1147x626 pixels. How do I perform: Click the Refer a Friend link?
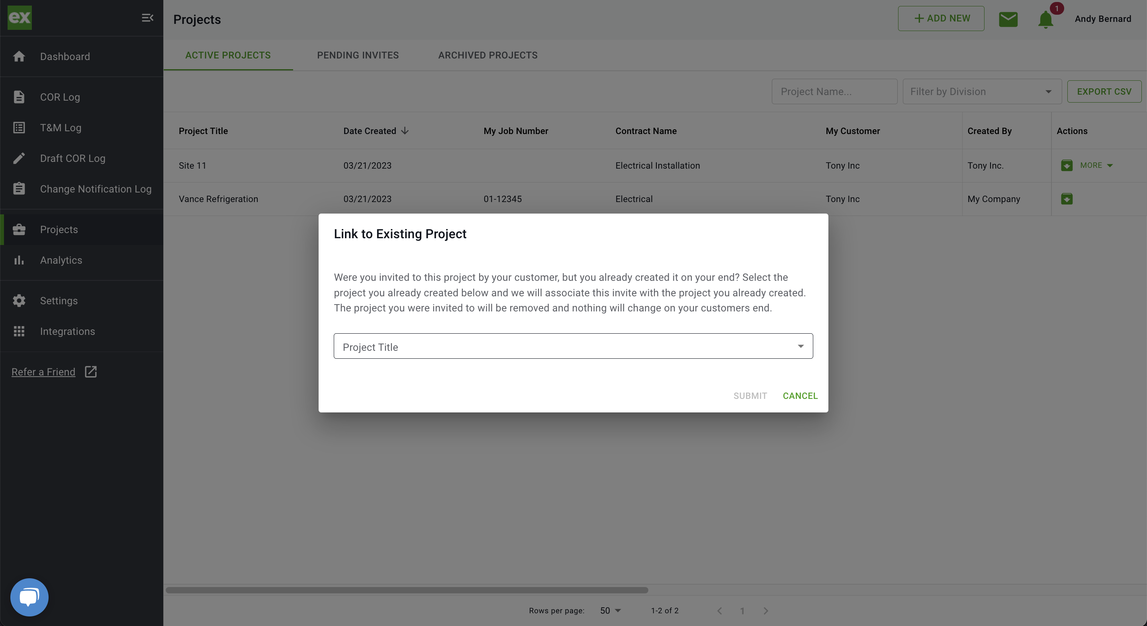click(43, 372)
